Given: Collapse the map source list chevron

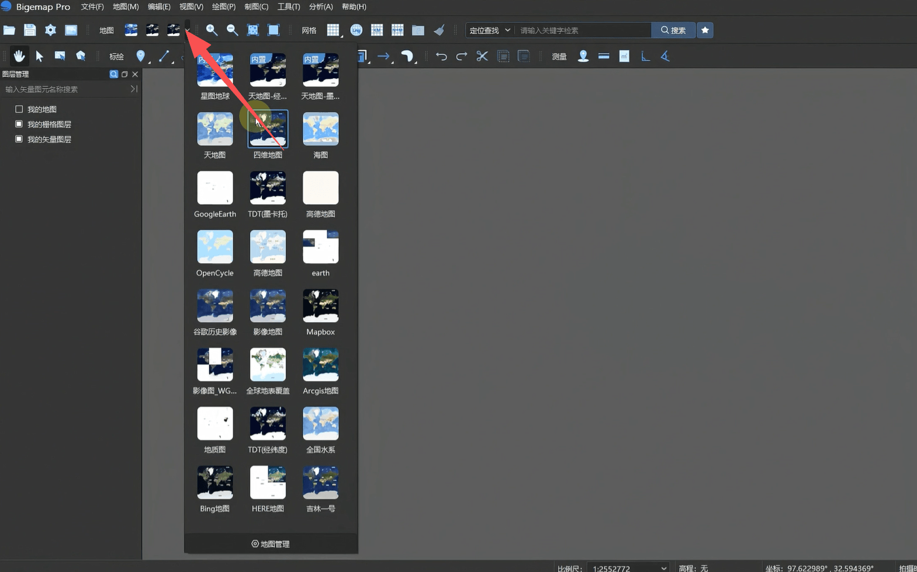Looking at the screenshot, I should pos(187,30).
